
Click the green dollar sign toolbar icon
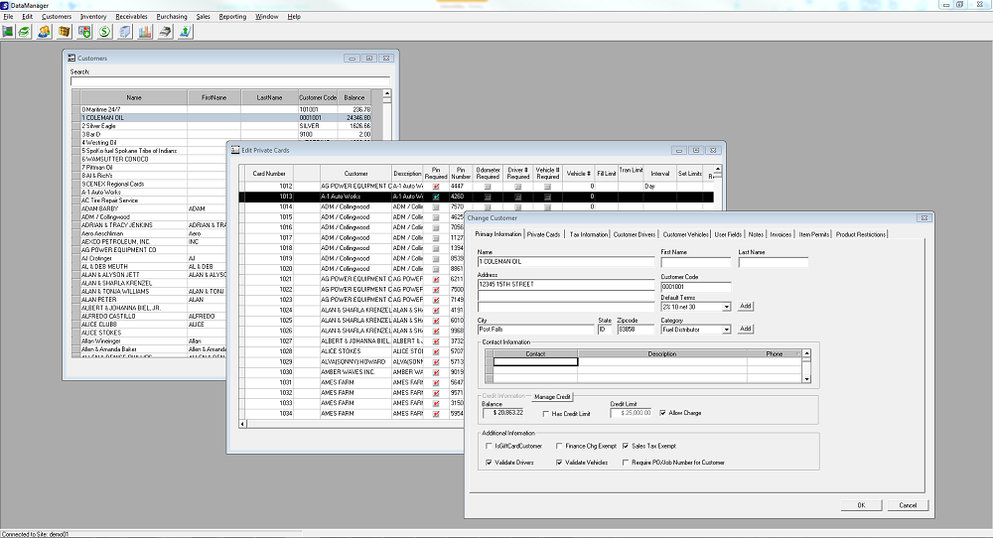tap(104, 32)
